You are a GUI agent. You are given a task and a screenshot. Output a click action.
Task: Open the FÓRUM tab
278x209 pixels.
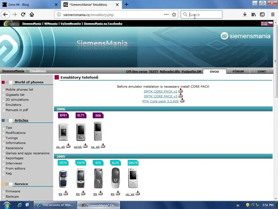click(238, 72)
